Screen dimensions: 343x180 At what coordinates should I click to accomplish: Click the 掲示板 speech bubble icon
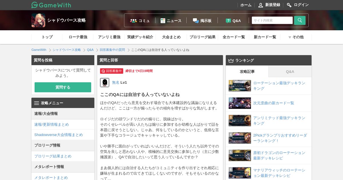coord(196,21)
